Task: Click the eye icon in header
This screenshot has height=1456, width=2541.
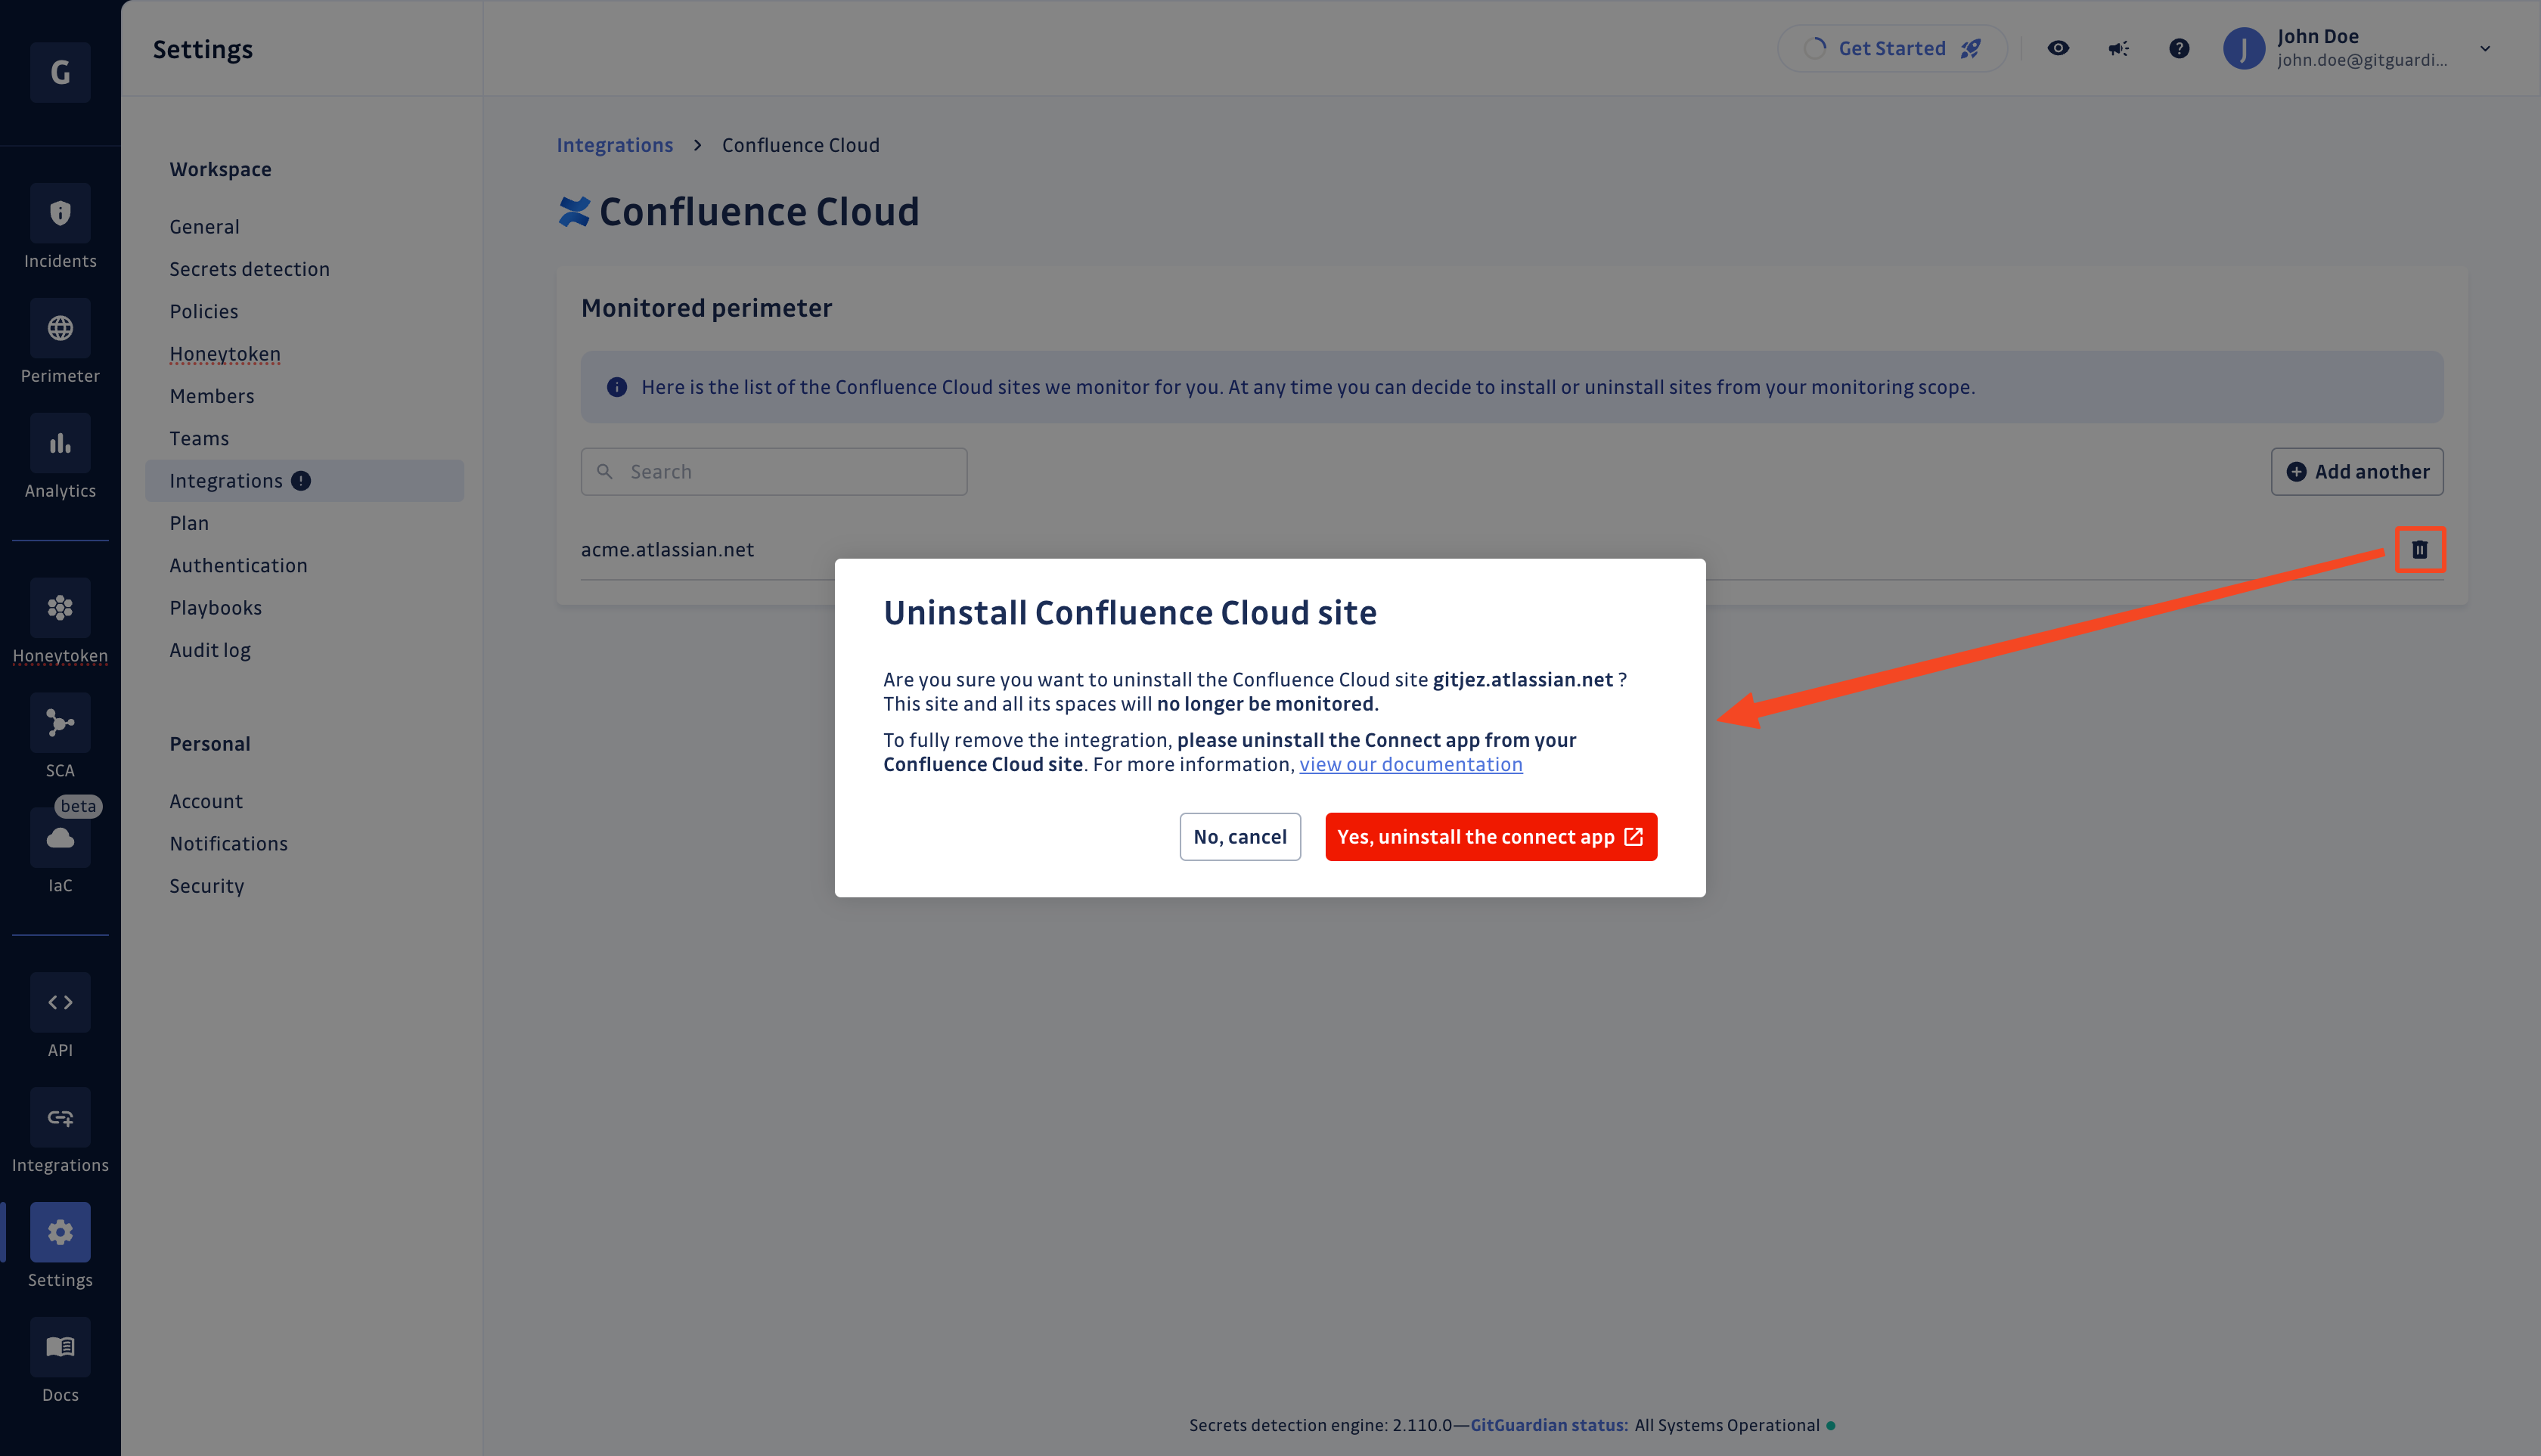Action: coord(2058,48)
